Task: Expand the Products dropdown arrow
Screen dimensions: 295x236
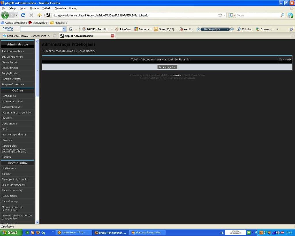Action: 151,29
